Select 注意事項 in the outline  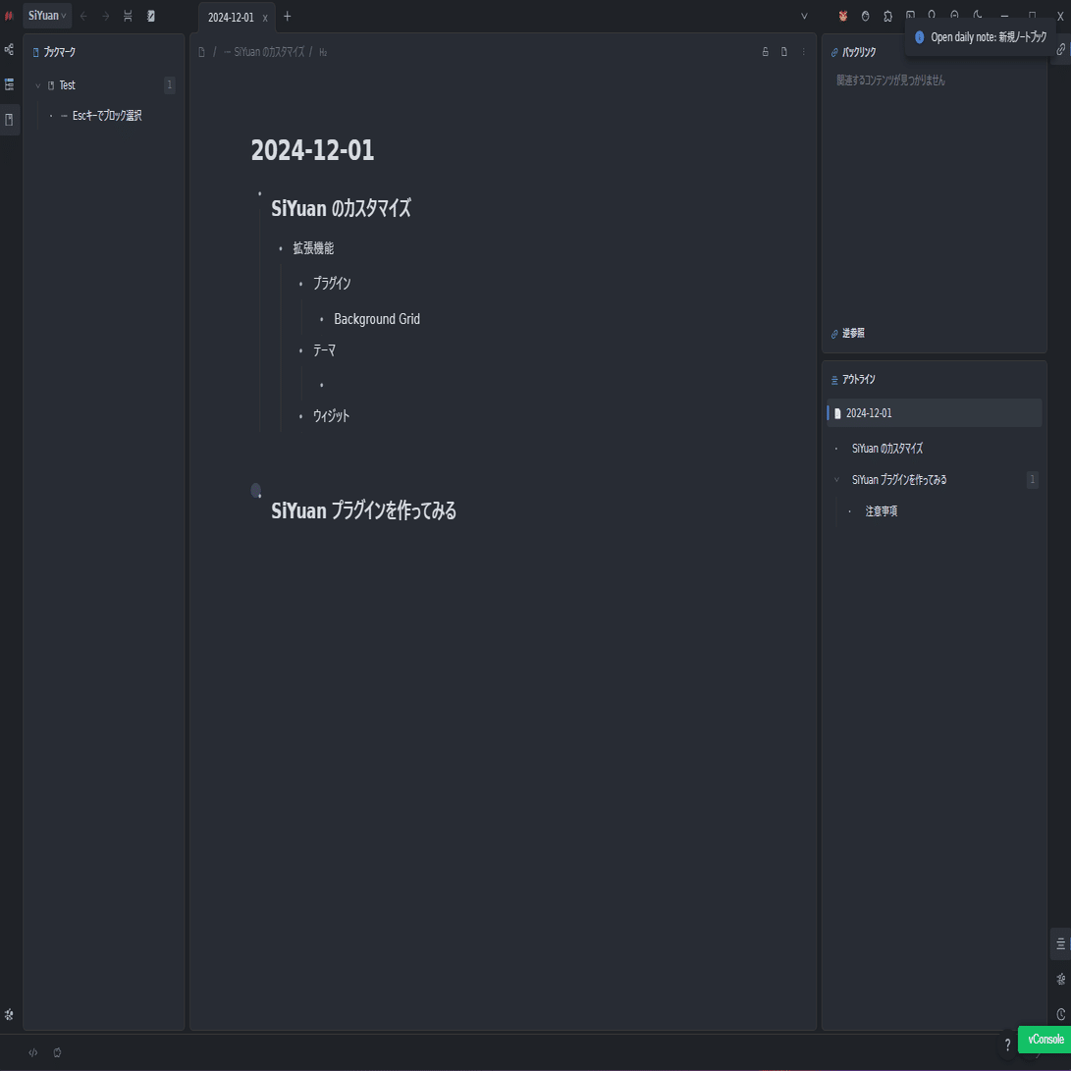[x=882, y=511]
